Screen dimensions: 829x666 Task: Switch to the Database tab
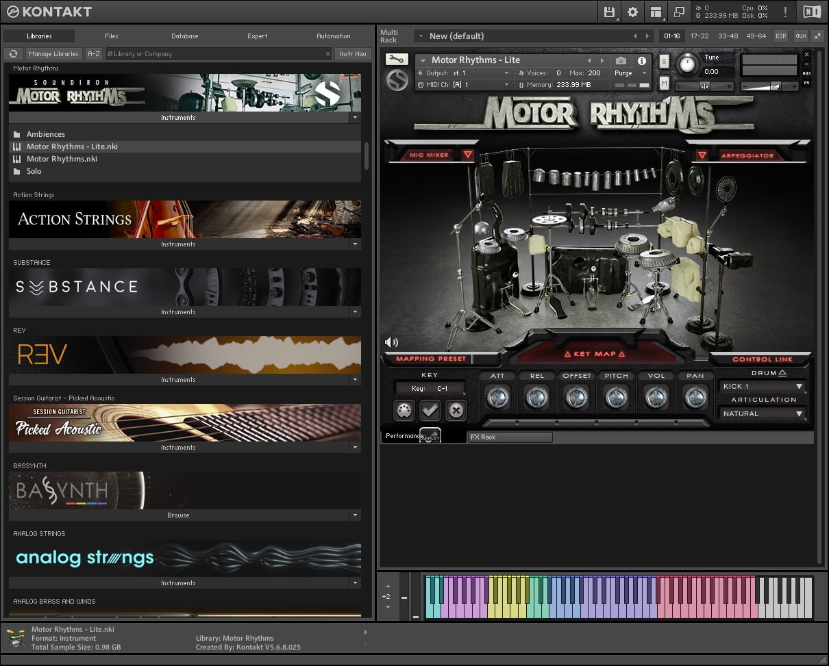185,36
